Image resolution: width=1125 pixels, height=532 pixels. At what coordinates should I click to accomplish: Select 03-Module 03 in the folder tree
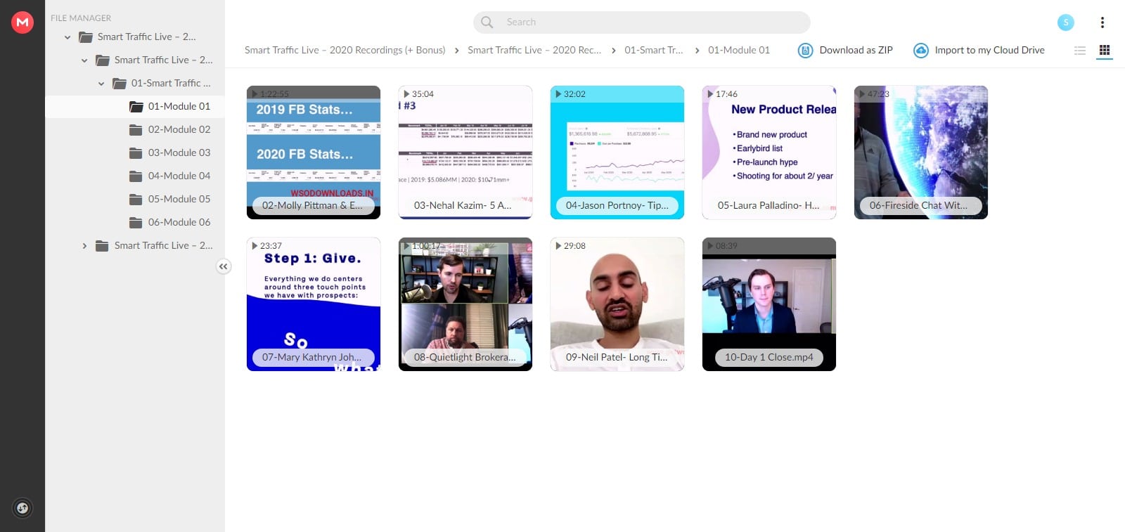179,153
